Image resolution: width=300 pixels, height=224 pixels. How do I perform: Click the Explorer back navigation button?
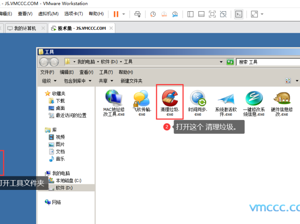point(44,62)
